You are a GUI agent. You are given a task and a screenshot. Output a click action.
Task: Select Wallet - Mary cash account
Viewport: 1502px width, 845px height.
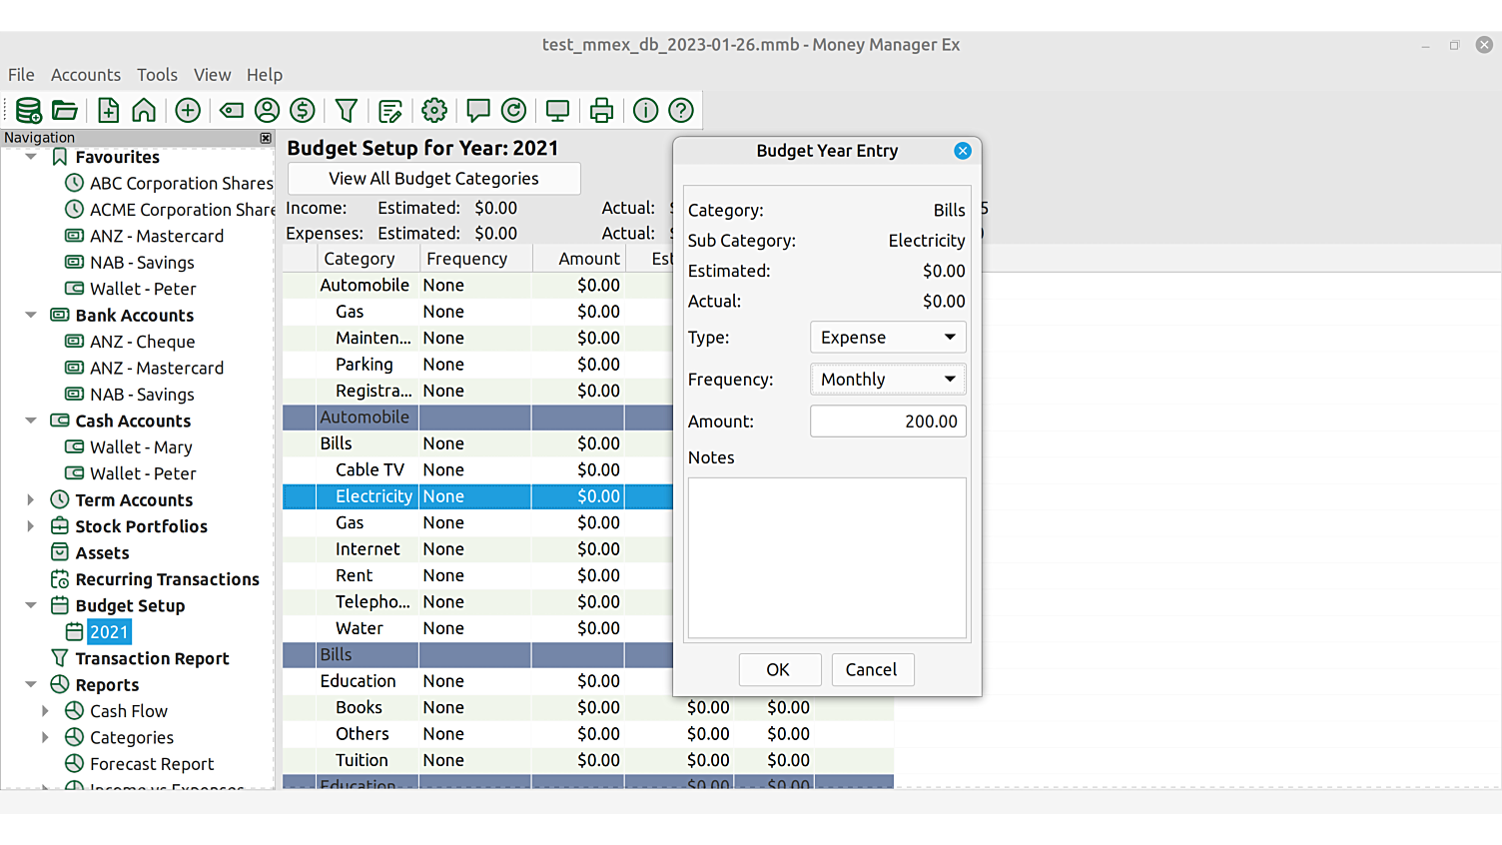point(141,447)
